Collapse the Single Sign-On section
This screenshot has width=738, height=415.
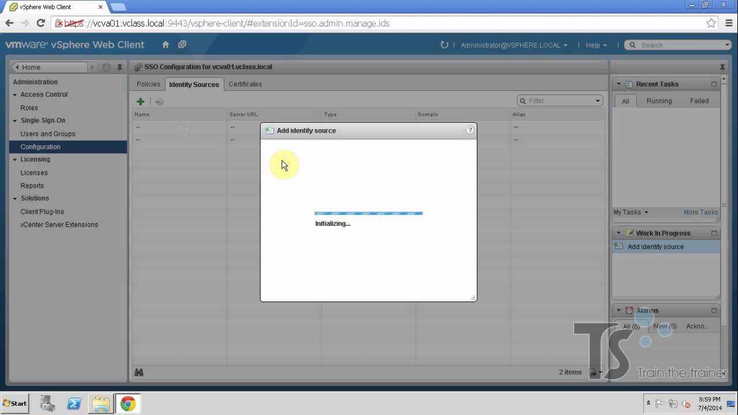16,120
